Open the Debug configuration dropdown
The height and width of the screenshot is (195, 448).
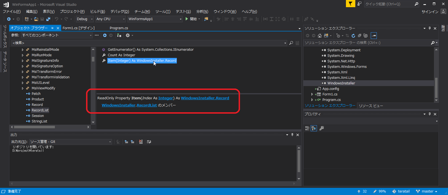pyautogui.click(x=85, y=19)
